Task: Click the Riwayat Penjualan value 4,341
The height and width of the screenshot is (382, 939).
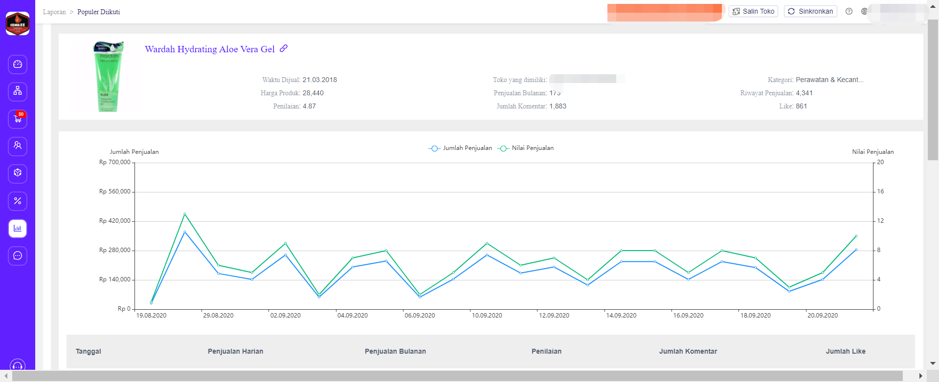Action: click(804, 93)
